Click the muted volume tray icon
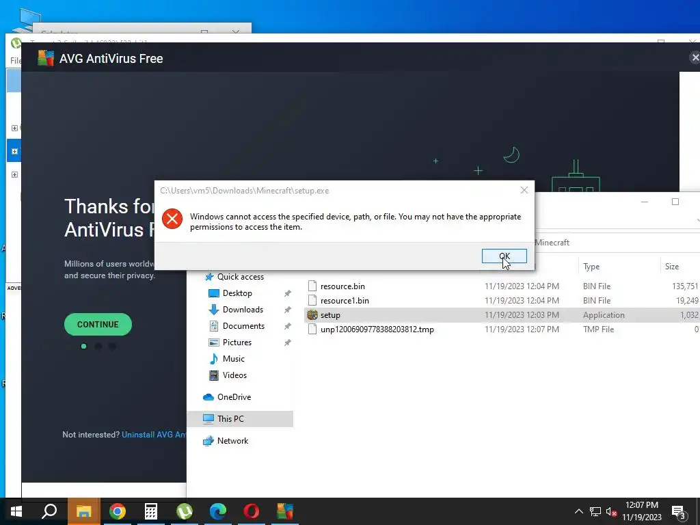The height and width of the screenshot is (525, 700). point(612,511)
